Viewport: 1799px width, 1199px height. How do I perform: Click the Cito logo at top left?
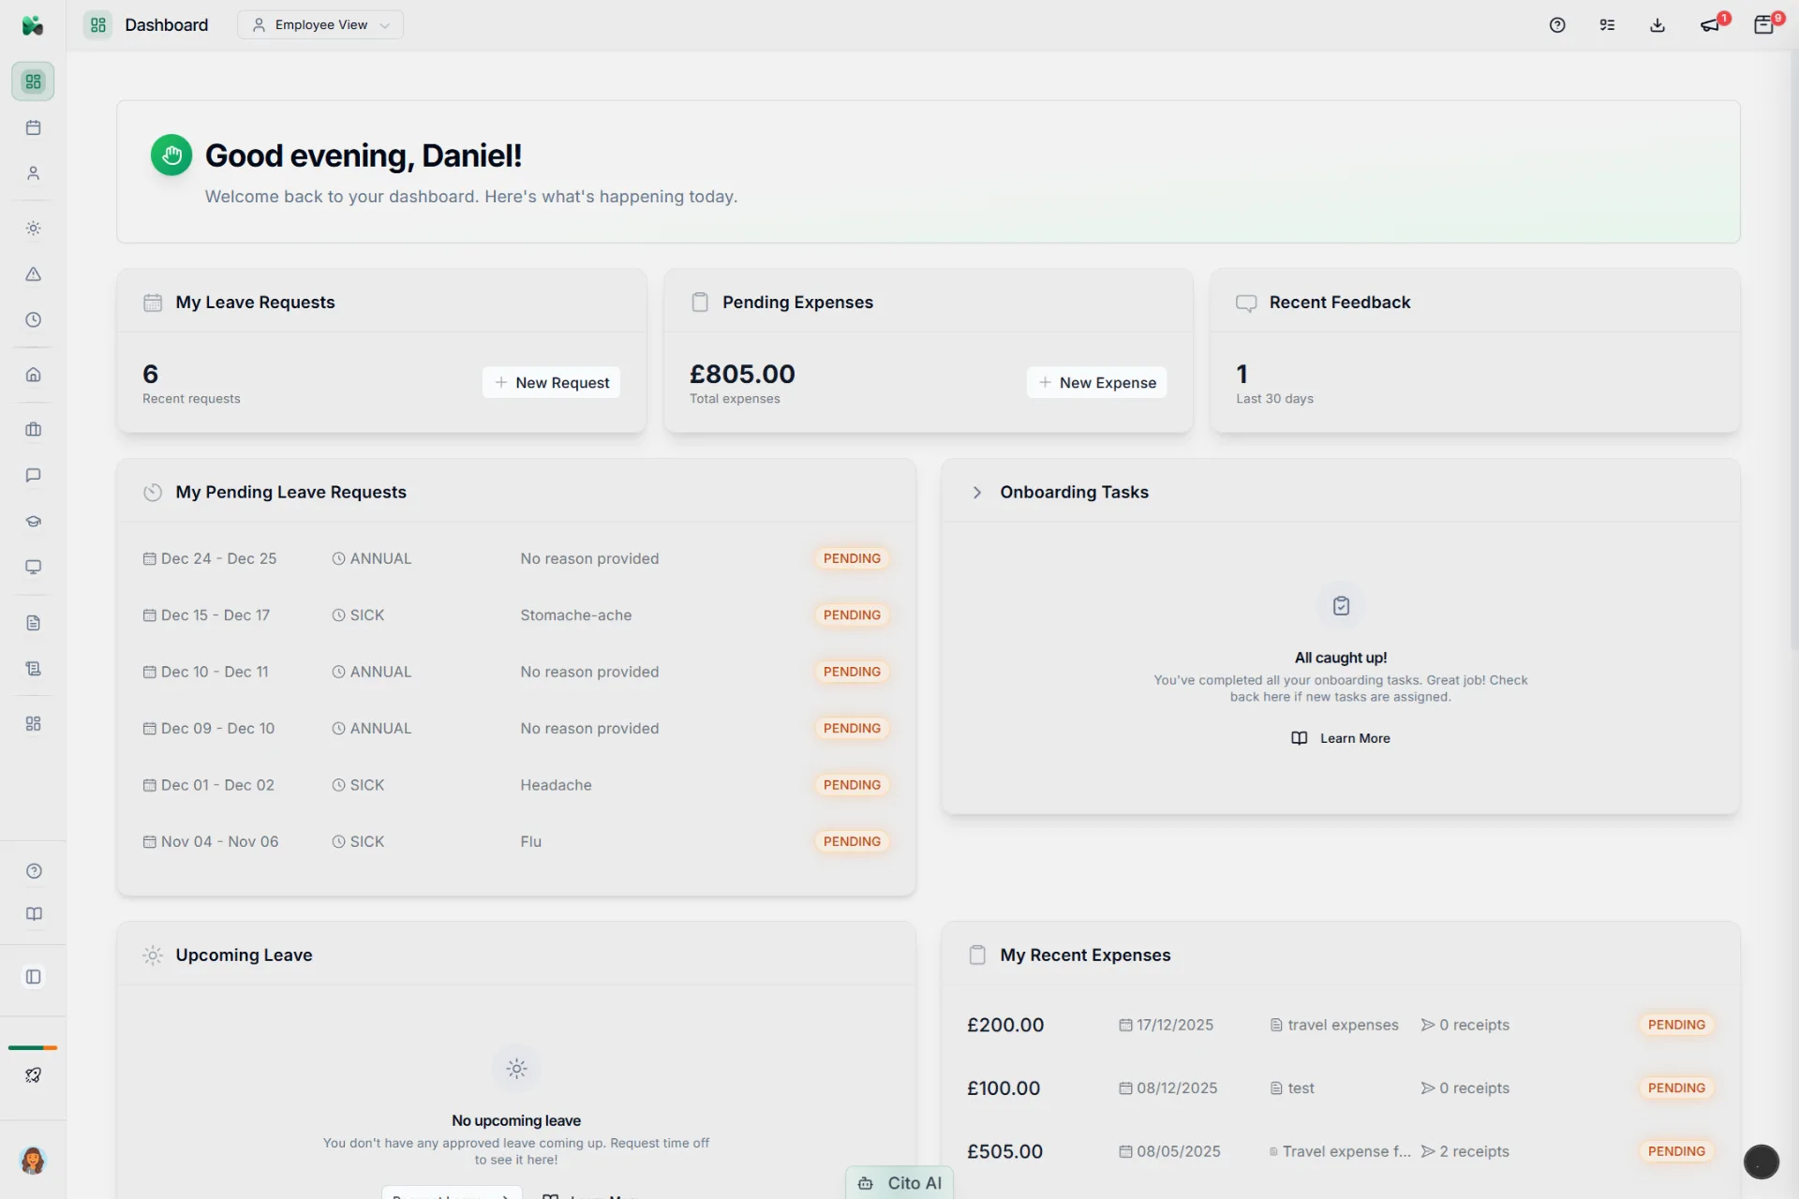[x=33, y=25]
